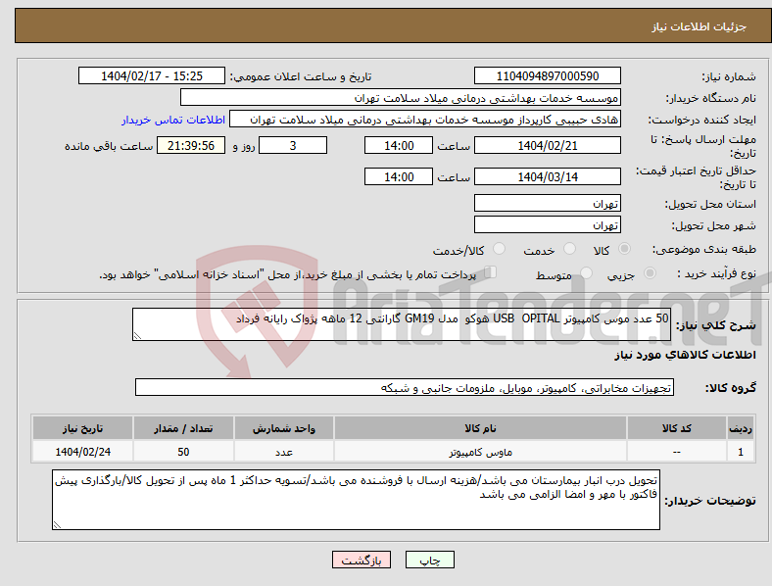Image resolution: width=772 pixels, height=586 pixels.
Task: Click the اطلاعات کالاهای مورد نیاز heading
Action: [x=685, y=355]
